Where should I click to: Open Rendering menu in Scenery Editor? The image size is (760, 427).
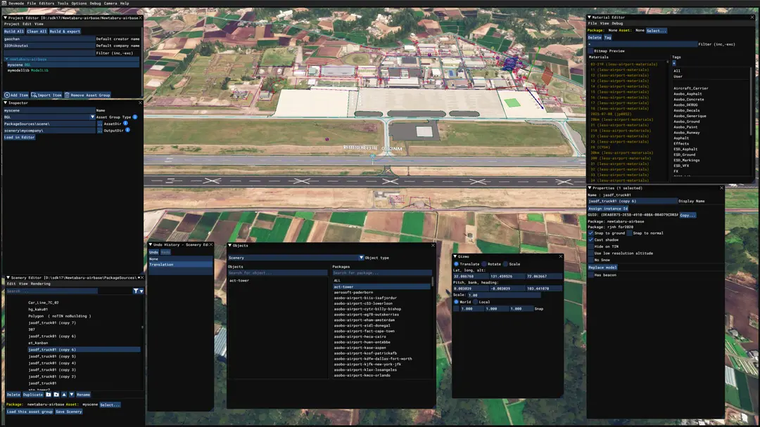click(41, 284)
